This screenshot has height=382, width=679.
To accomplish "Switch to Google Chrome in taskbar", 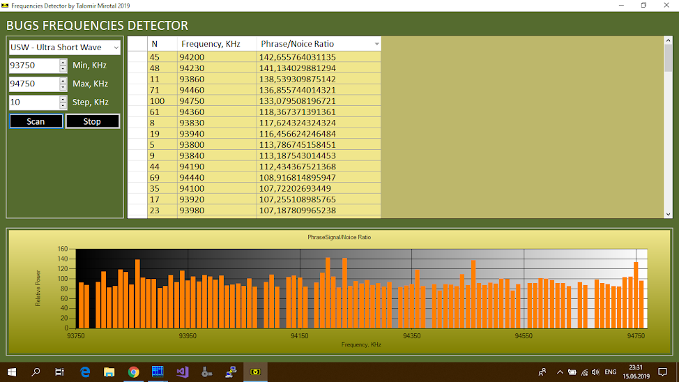I will [133, 372].
